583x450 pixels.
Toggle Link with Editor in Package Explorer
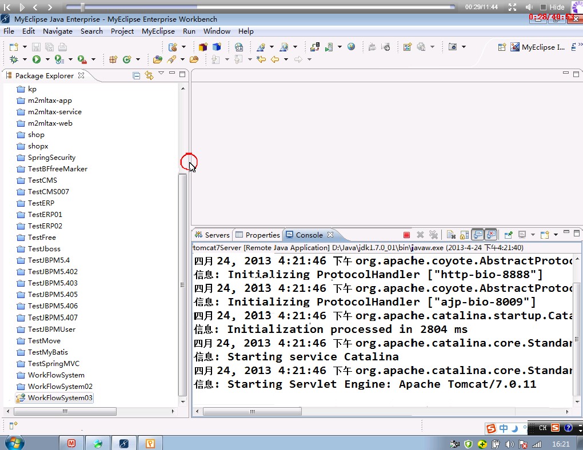(150, 75)
